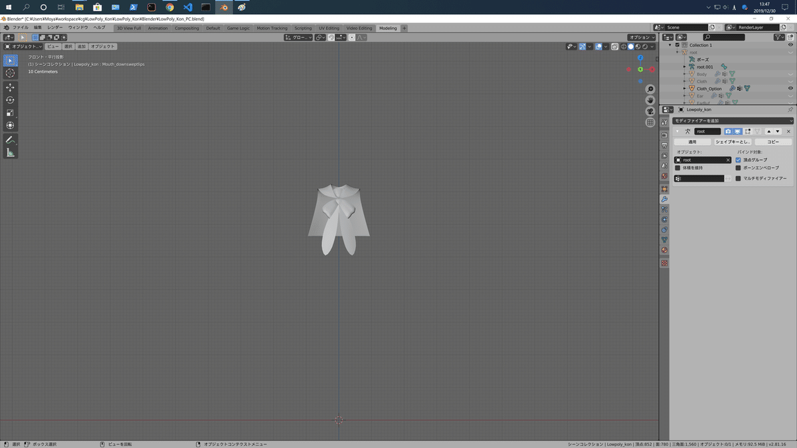This screenshot has width=797, height=448.
Task: Toggle X-ray view in viewport header
Action: pyautogui.click(x=614, y=46)
